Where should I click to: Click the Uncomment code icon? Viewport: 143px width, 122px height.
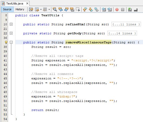[136, 10]
